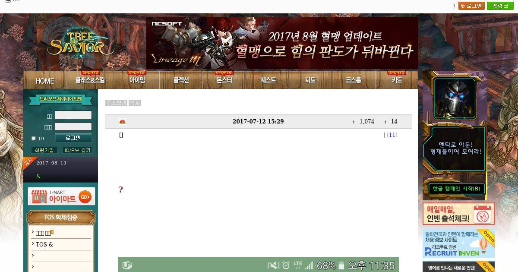Click the U+ carrier icon in phone screenshot
The height and width of the screenshot is (272, 518).
point(127,265)
